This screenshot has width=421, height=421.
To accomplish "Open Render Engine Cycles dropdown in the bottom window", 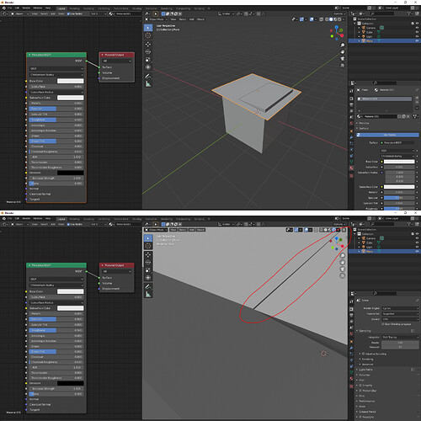I will pos(400,308).
